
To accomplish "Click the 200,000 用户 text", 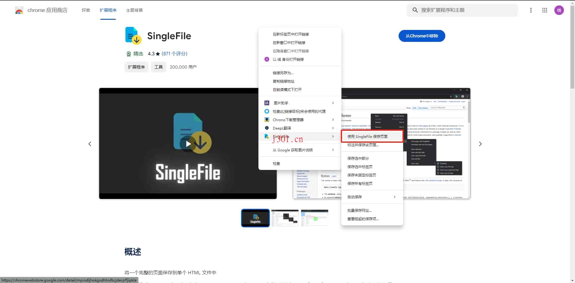I will pos(183,67).
